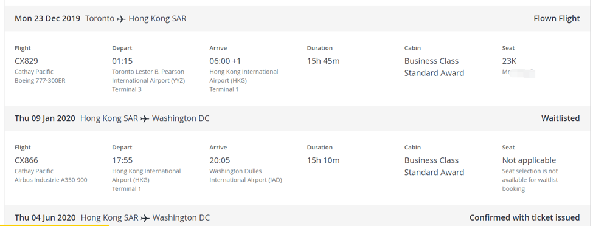The width and height of the screenshot is (593, 226).
Task: Click the Flown Flight status label
Action: (557, 18)
